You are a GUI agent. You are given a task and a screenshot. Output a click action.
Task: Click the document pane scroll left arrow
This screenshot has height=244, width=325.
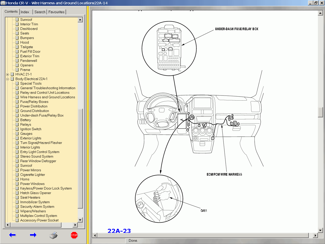click(x=95, y=235)
